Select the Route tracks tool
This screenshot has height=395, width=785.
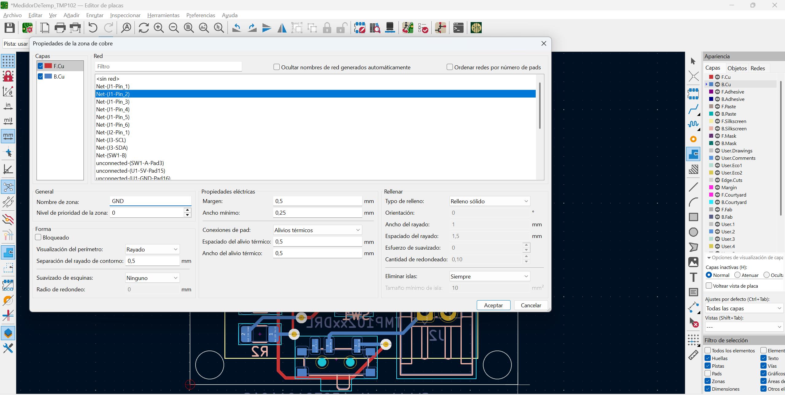point(693,109)
